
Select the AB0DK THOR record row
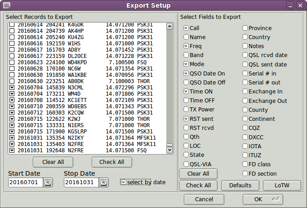pyautogui.click(x=84, y=81)
